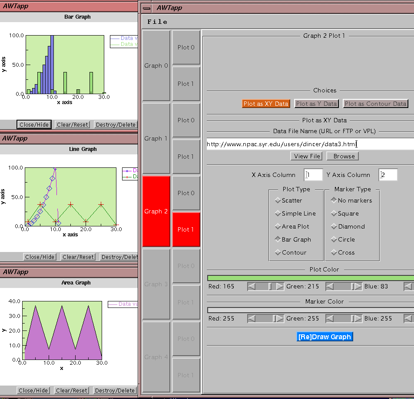Decrease Marker Color Red with left arrow
The image size is (414, 399).
coord(252,318)
